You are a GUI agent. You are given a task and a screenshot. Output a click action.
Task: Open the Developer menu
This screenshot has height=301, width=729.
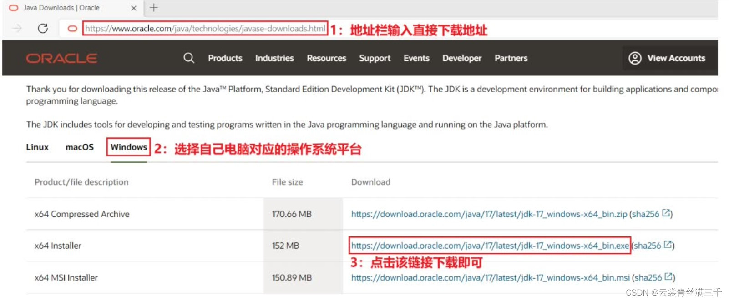462,58
